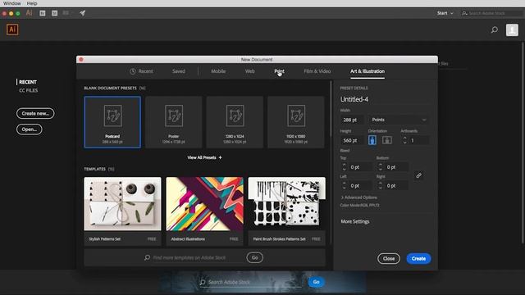
Task: Switch to the Saved tab
Action: pos(179,71)
